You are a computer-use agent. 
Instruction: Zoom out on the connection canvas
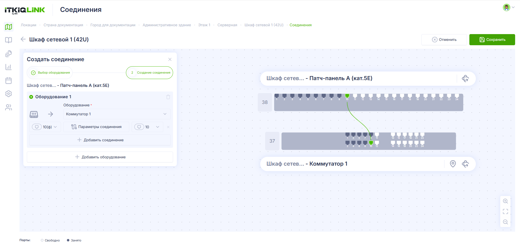coord(505,222)
